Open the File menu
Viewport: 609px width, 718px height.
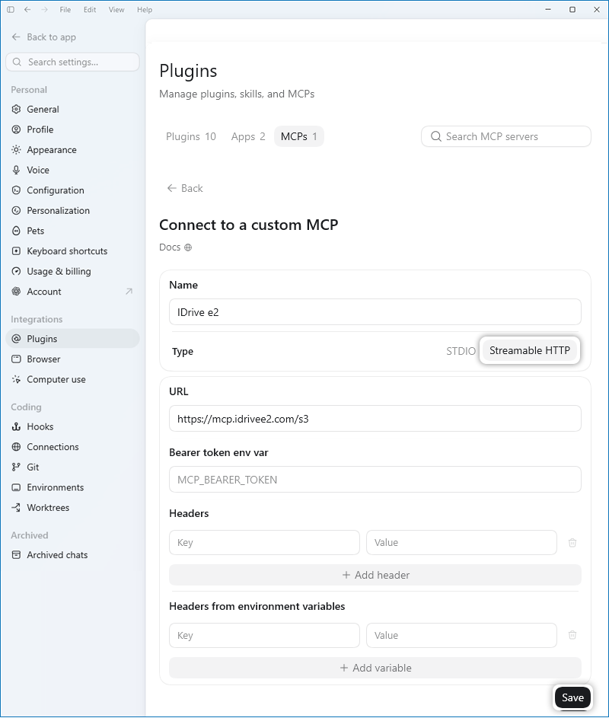tap(65, 10)
